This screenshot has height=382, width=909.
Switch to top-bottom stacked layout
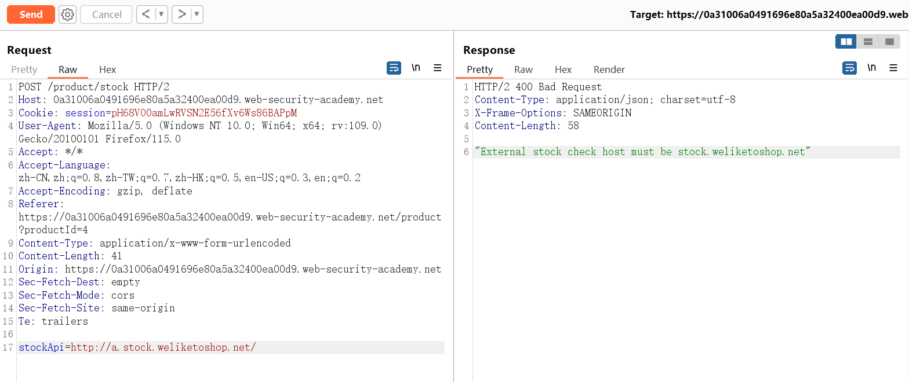[868, 42]
